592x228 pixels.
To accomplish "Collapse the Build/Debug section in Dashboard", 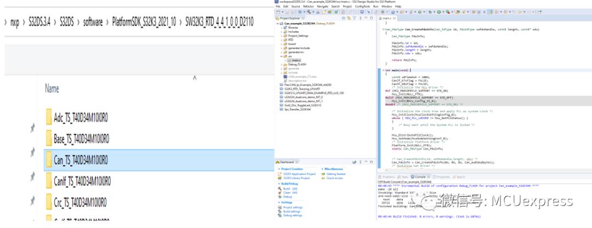I will tap(279, 184).
